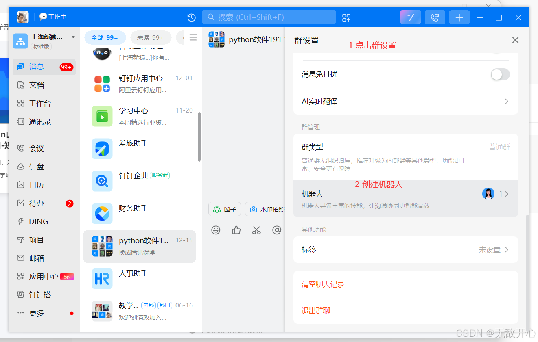The width and height of the screenshot is (538, 342).
Task: Open the 教学 内部 部门 group conversation
Action: [x=140, y=311]
